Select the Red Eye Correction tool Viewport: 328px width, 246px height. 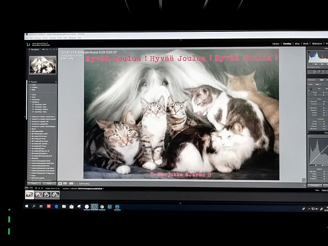coord(319,72)
